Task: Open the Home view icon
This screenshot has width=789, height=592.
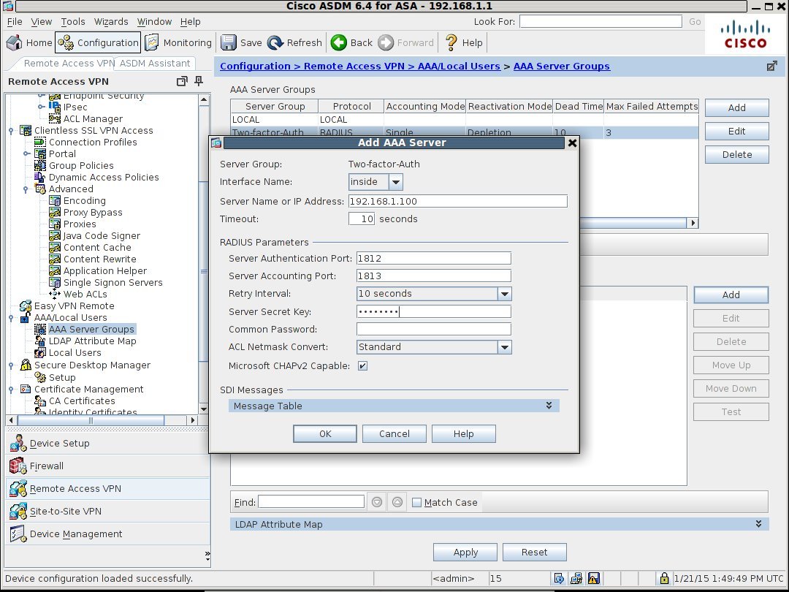Action: [x=13, y=42]
